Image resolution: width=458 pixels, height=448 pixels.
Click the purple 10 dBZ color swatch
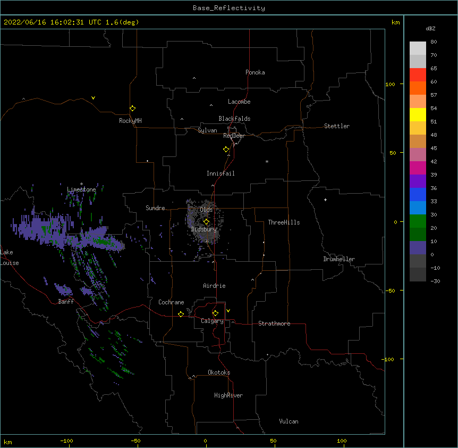pos(418,248)
